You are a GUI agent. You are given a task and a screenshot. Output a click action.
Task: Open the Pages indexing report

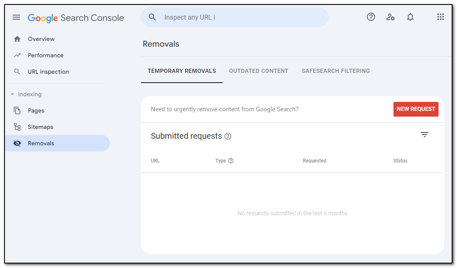point(36,110)
